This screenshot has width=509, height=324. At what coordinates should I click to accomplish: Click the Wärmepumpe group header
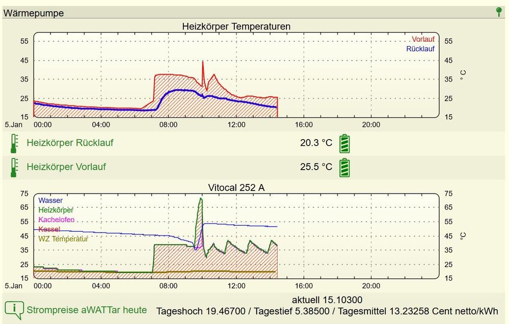tap(254, 13)
